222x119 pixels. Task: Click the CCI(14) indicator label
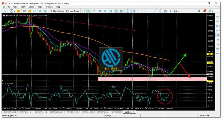click(x=7, y=83)
